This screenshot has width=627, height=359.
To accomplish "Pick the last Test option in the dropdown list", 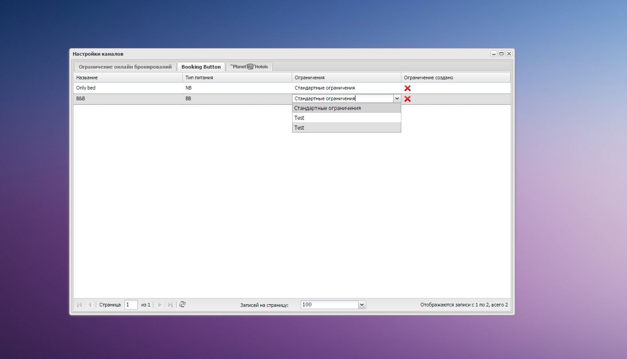I will click(x=346, y=128).
